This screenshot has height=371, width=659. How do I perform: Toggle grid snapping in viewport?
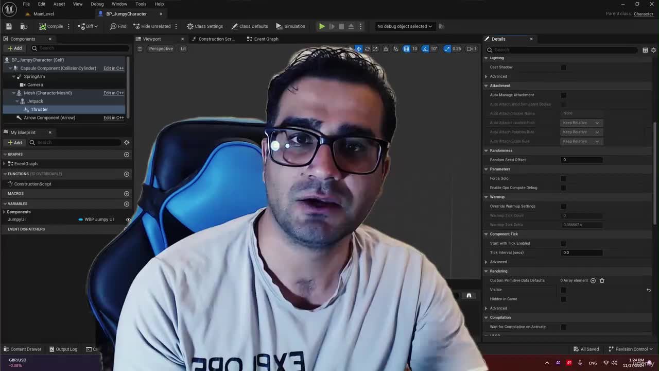point(407,49)
